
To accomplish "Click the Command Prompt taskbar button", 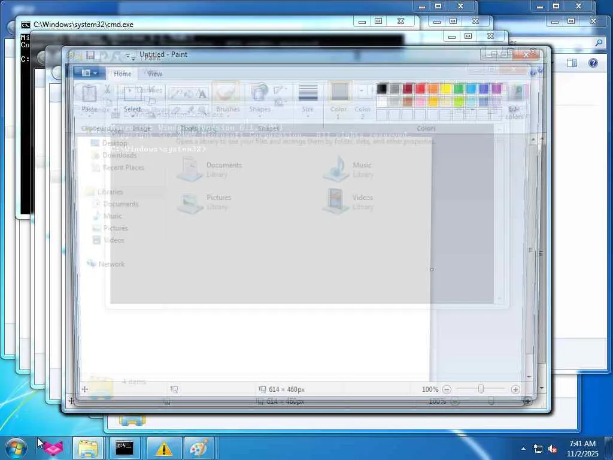I will click(x=125, y=448).
